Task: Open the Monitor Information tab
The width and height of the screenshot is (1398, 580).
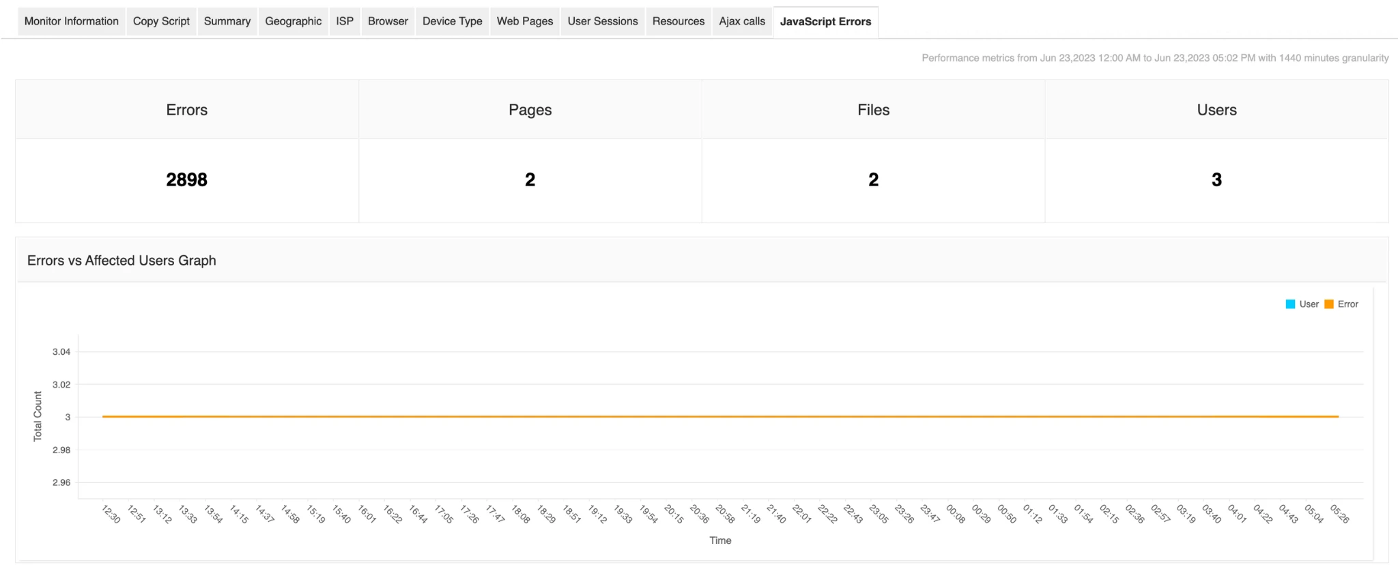Action: 72,21
